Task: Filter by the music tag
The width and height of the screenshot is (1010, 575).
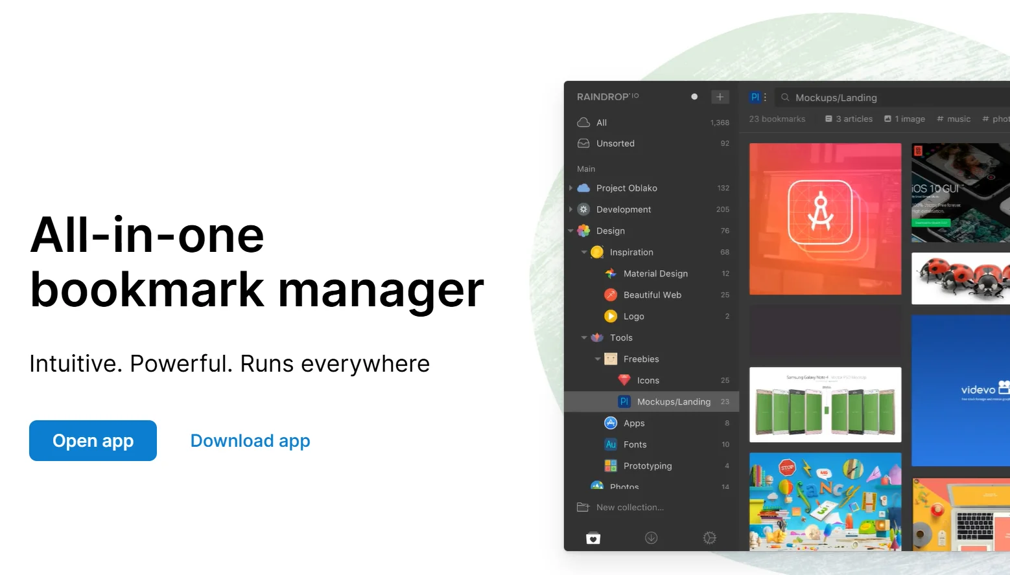Action: 954,119
